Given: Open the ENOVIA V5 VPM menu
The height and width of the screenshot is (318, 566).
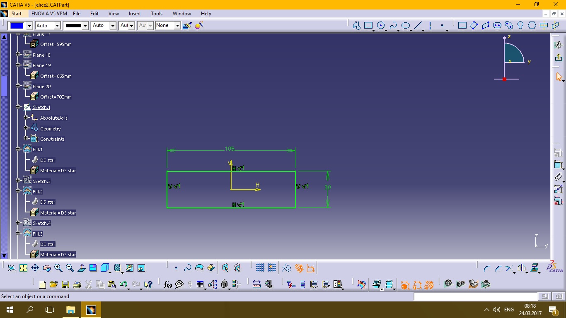Looking at the screenshot, I should tap(49, 14).
